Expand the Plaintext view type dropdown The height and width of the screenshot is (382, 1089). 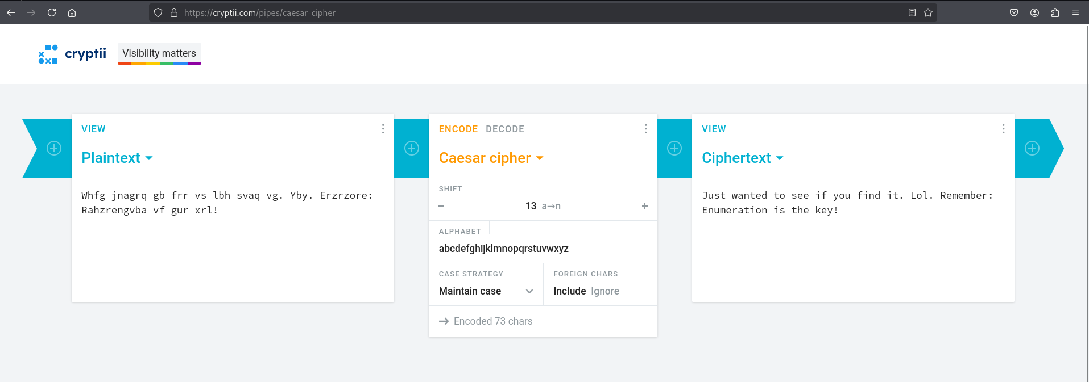pyautogui.click(x=117, y=158)
